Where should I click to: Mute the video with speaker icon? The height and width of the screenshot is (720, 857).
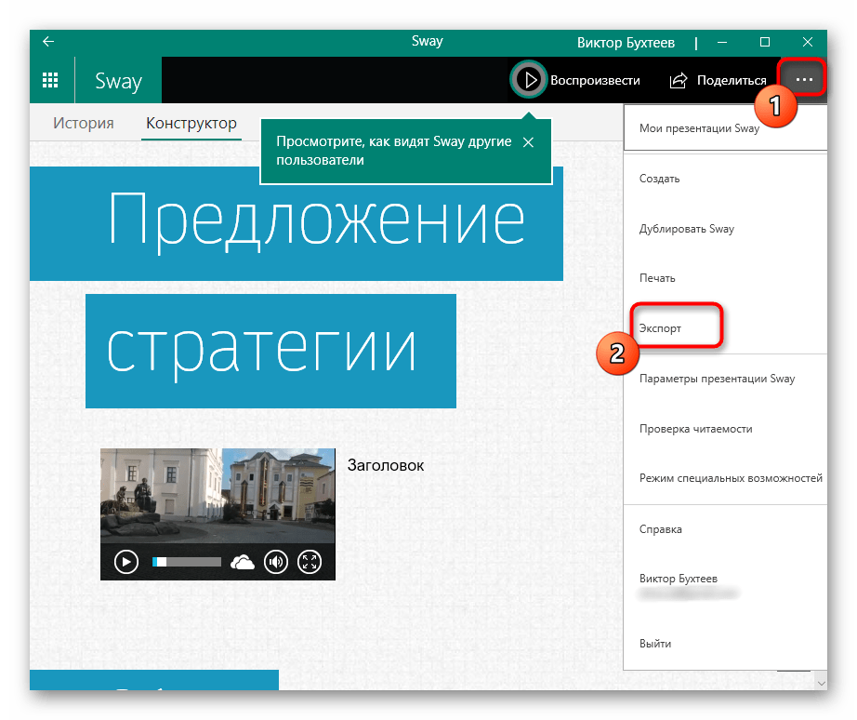(276, 562)
